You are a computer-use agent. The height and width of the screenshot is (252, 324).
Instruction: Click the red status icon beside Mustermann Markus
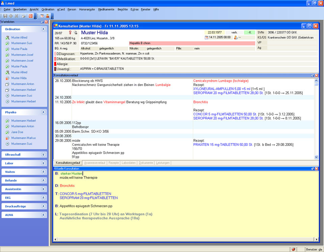pos(7,138)
